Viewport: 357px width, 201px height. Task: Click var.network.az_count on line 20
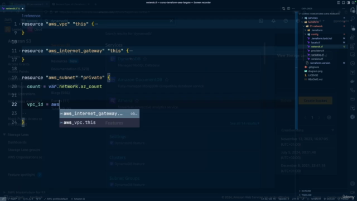pos(75,87)
